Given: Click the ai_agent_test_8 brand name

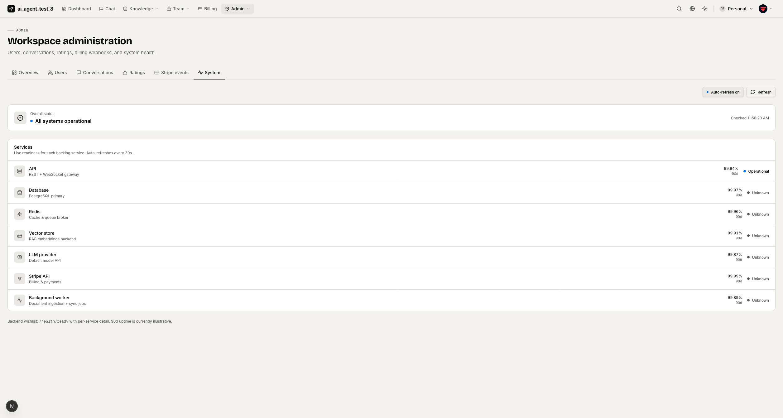Looking at the screenshot, I should pyautogui.click(x=35, y=9).
